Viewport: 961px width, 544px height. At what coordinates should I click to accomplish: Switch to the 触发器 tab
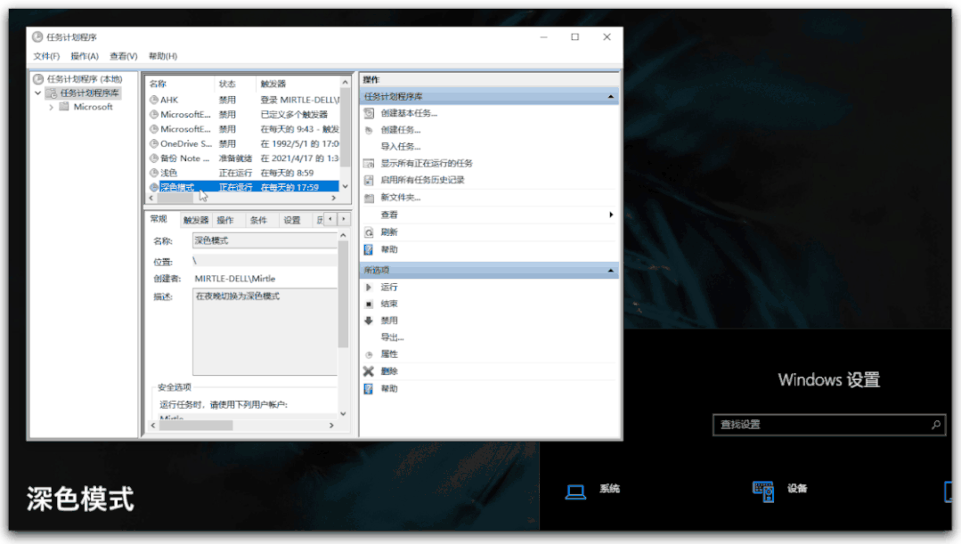coord(196,221)
